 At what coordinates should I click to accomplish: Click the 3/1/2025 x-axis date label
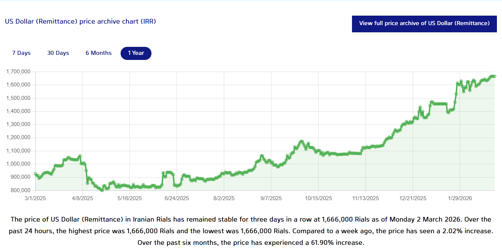(35, 198)
